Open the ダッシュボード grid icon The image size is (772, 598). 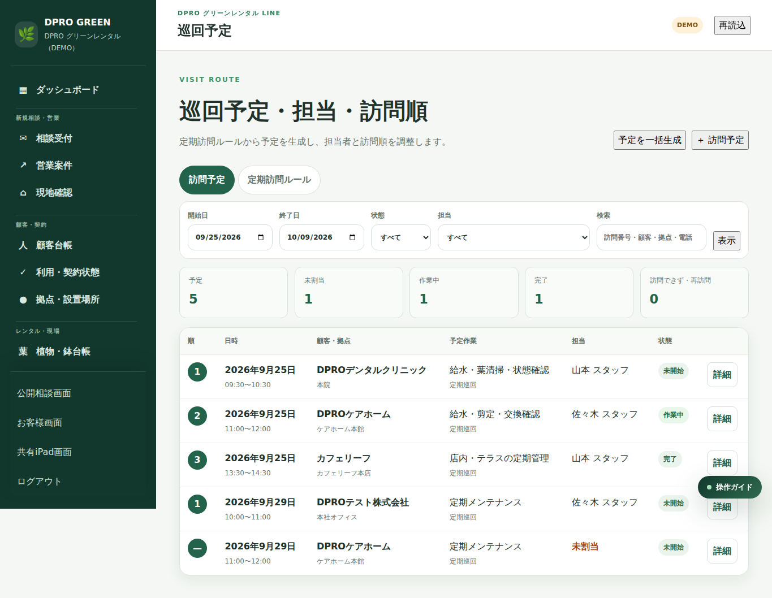point(23,90)
